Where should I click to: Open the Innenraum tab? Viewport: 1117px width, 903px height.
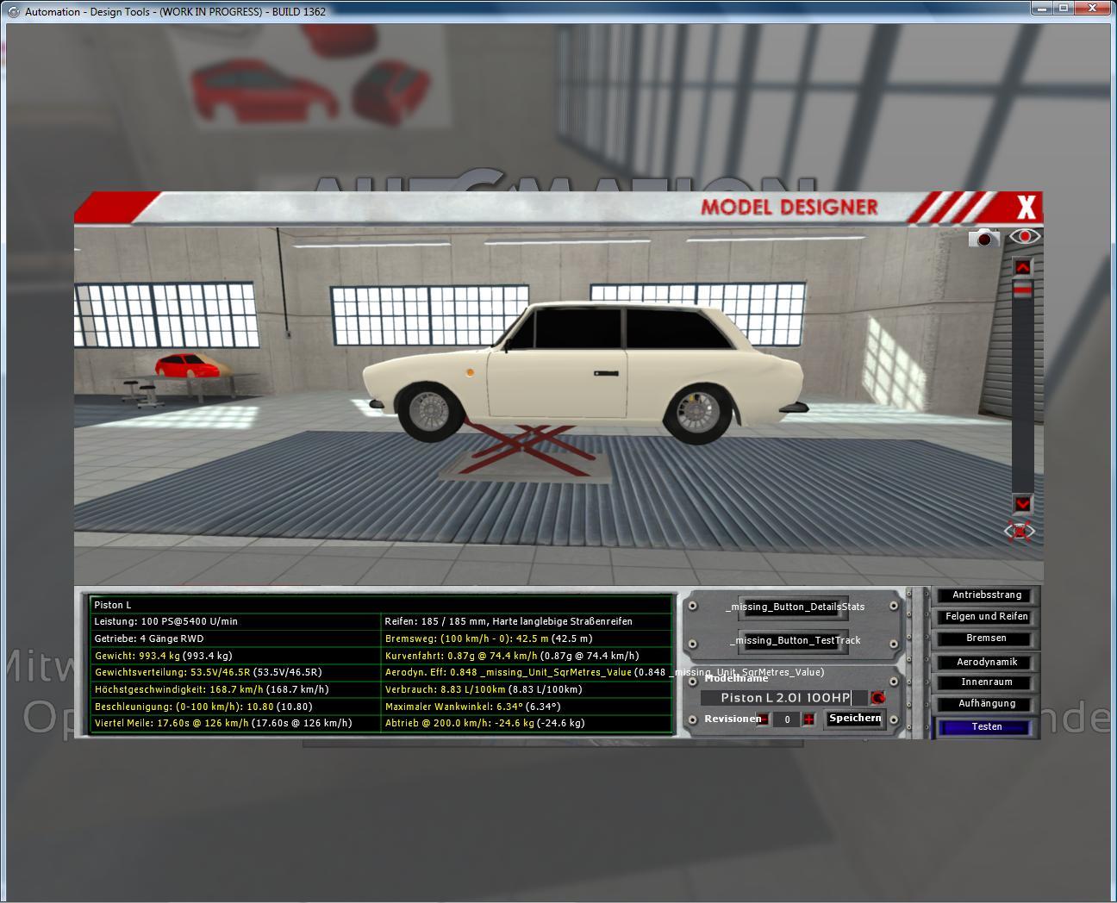(x=987, y=682)
